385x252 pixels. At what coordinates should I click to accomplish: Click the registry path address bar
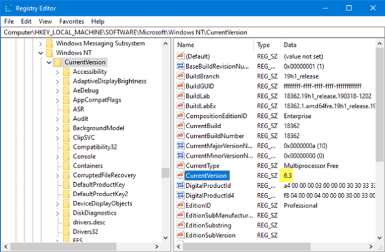[x=192, y=32]
